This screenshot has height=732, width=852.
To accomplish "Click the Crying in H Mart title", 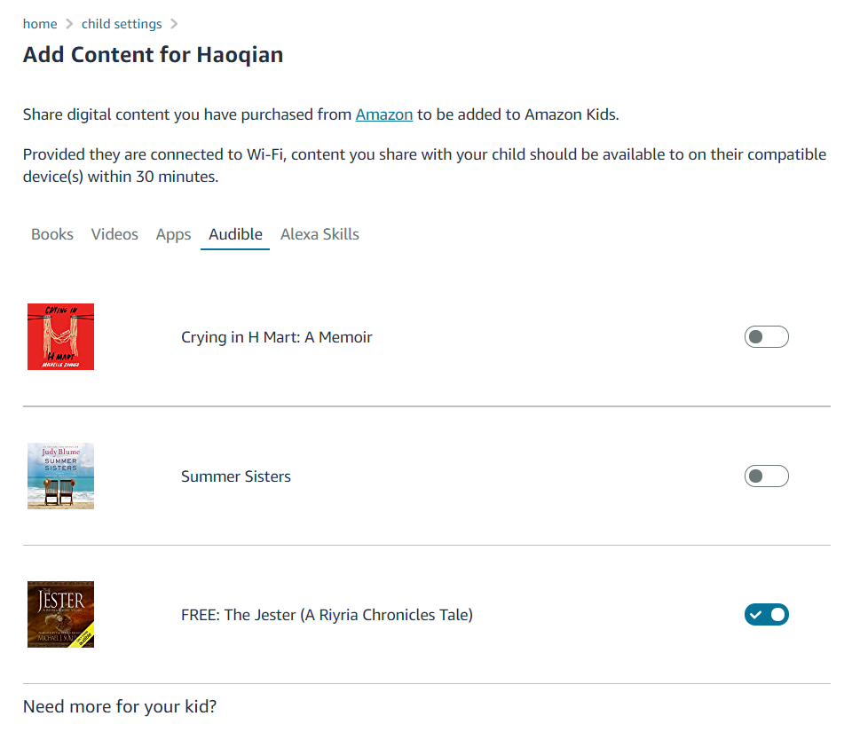I will click(276, 337).
